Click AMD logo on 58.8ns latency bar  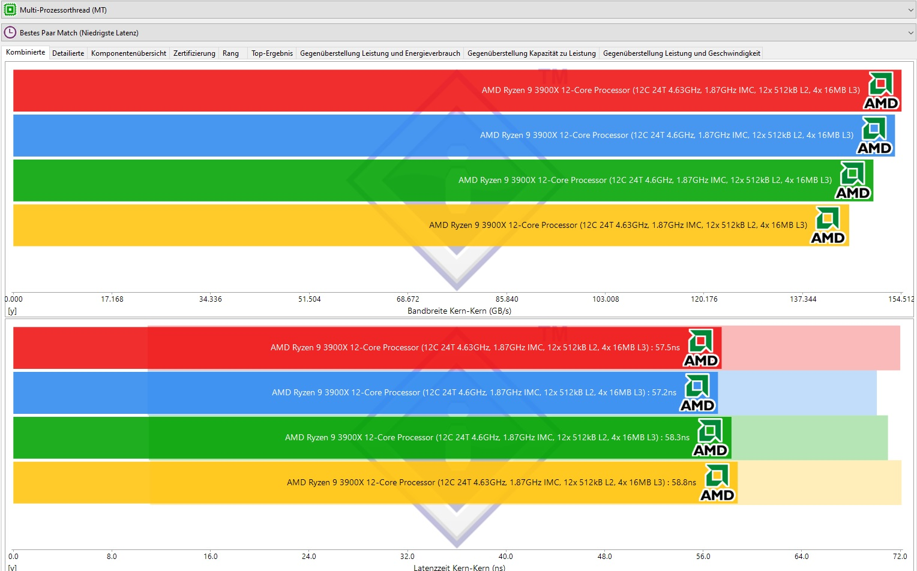(x=717, y=483)
